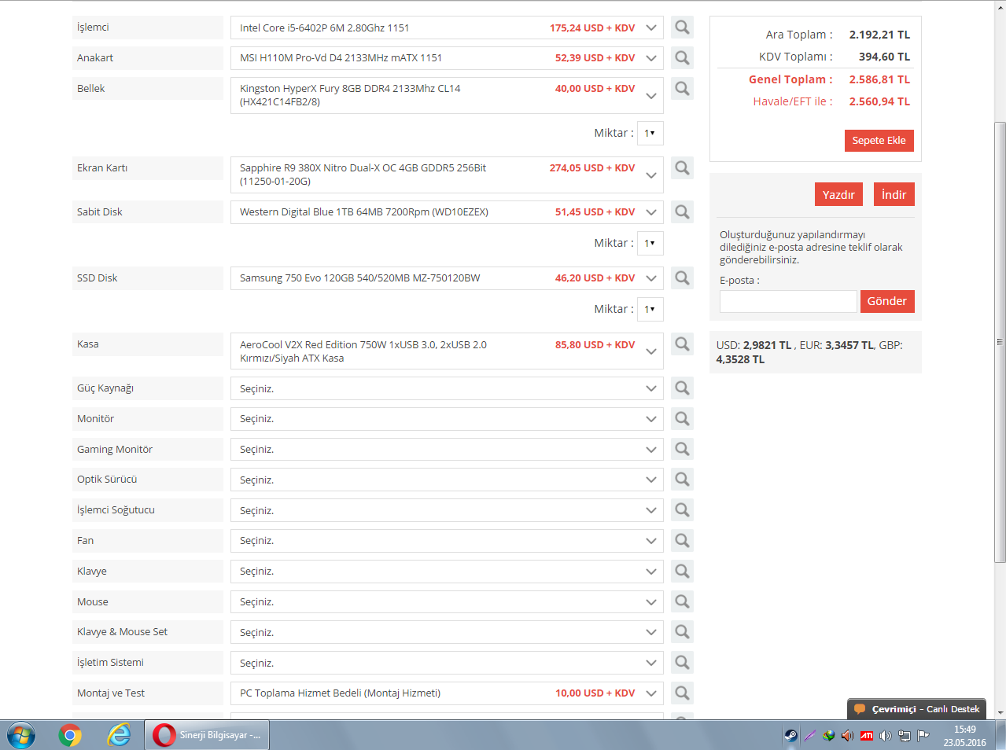Click the Yazdır button
The width and height of the screenshot is (1006, 750).
(838, 195)
